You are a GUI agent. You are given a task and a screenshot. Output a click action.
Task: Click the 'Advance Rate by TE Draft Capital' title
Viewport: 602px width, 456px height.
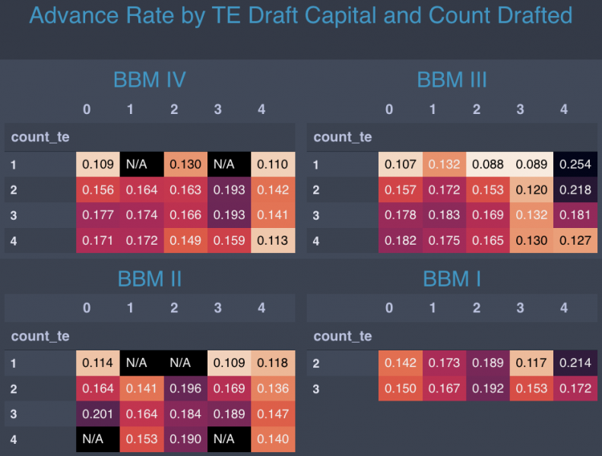point(300,15)
